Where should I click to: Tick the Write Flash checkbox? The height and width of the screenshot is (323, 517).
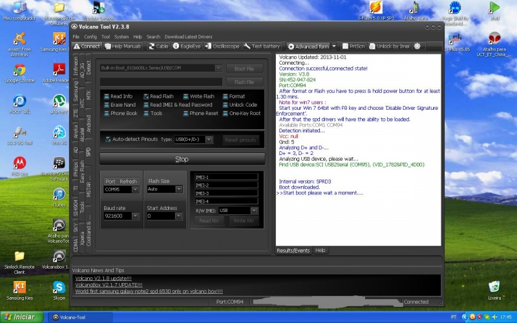[x=185, y=96]
